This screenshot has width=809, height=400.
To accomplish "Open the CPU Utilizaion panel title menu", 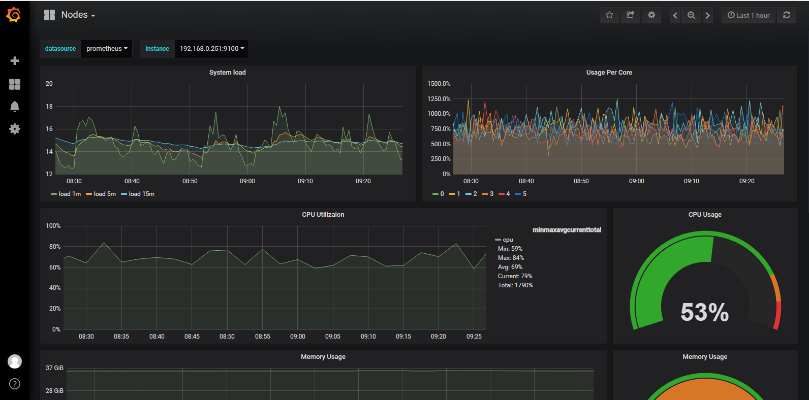I will [323, 215].
